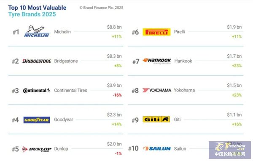
Task: Click Michelin's $8.8 bn value
Action: point(114,27)
